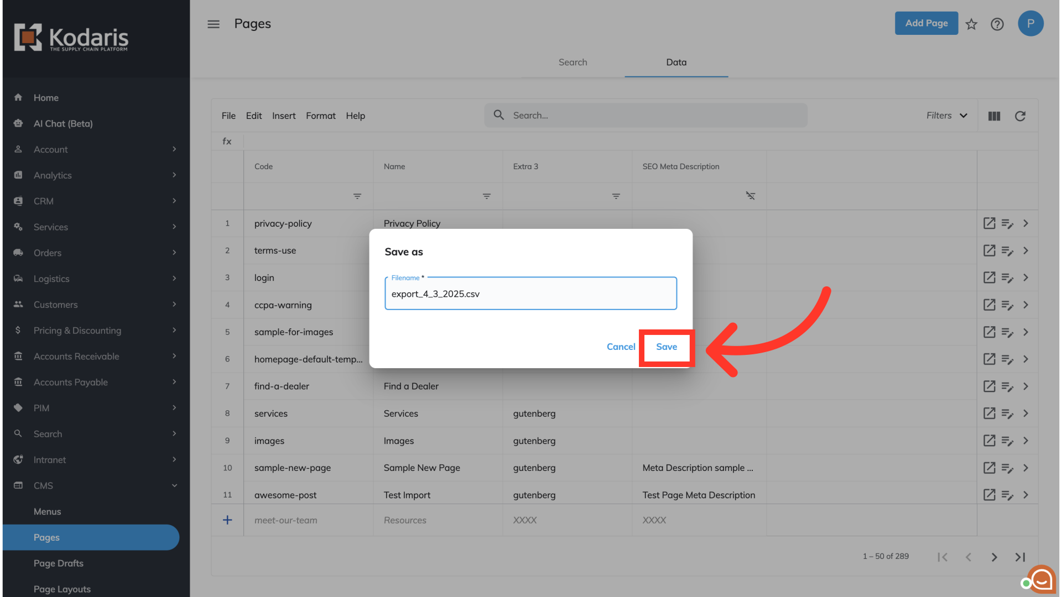Switch to the Search tab
The width and height of the screenshot is (1062, 597).
pos(572,62)
